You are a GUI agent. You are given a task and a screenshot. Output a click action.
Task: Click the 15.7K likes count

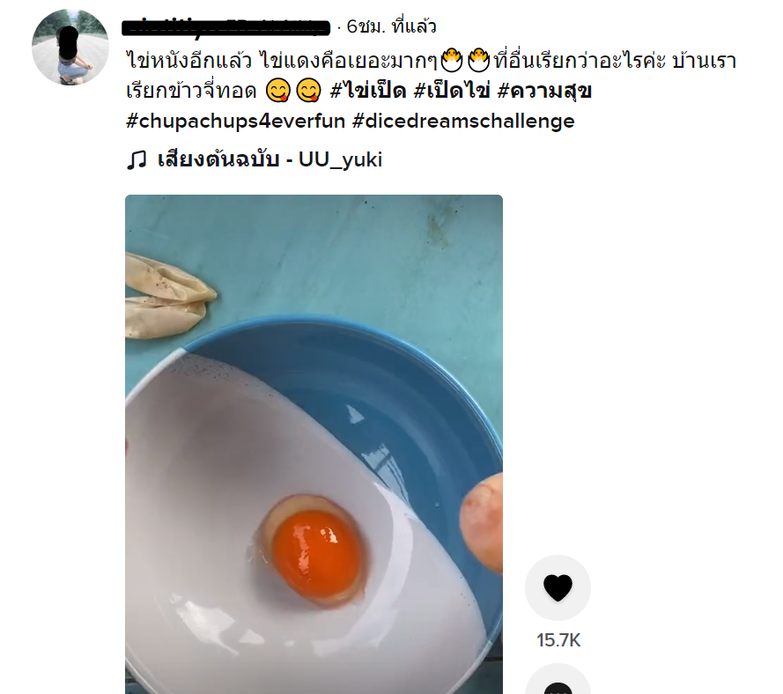pos(558,640)
